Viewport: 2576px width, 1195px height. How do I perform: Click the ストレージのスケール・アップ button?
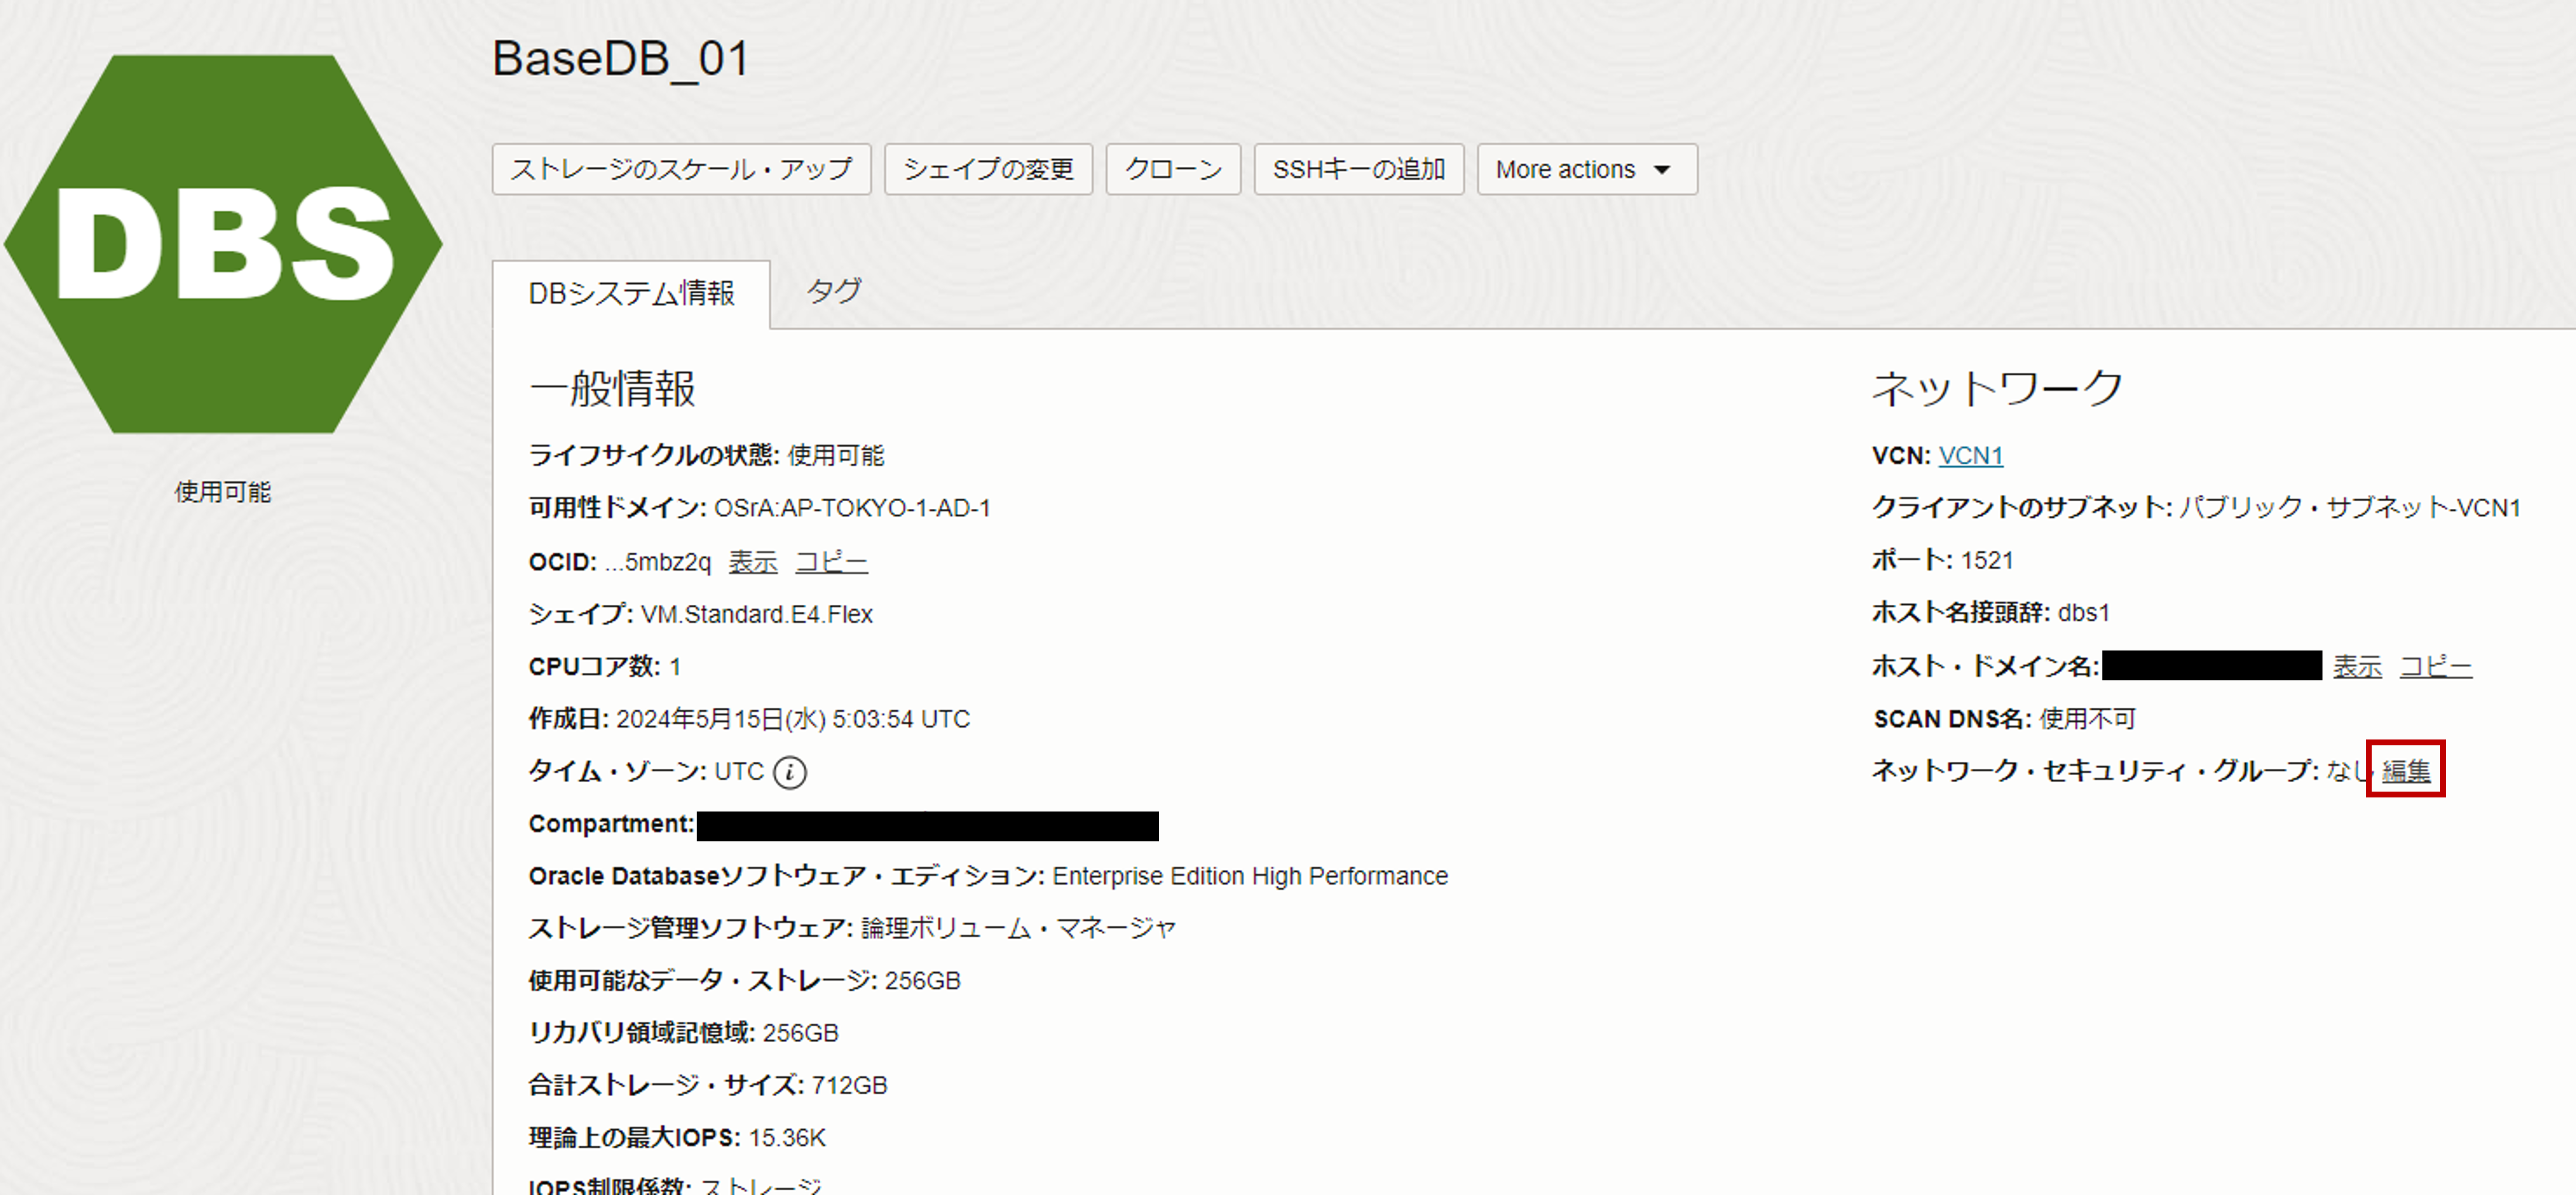(x=681, y=169)
